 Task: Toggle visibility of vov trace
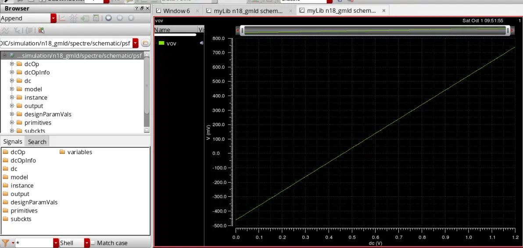coord(201,43)
